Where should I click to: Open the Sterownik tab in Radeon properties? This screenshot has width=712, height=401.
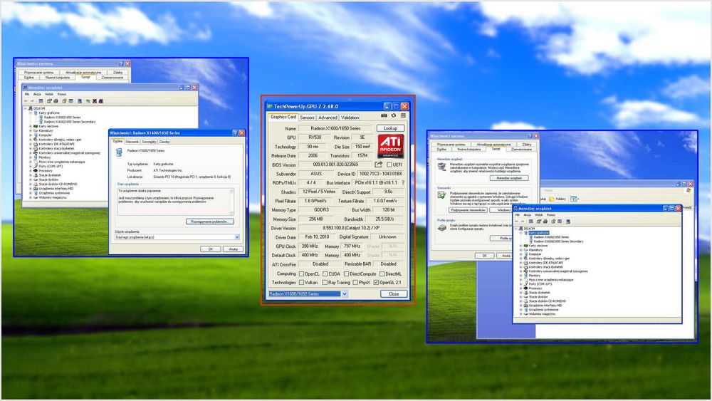click(x=132, y=142)
